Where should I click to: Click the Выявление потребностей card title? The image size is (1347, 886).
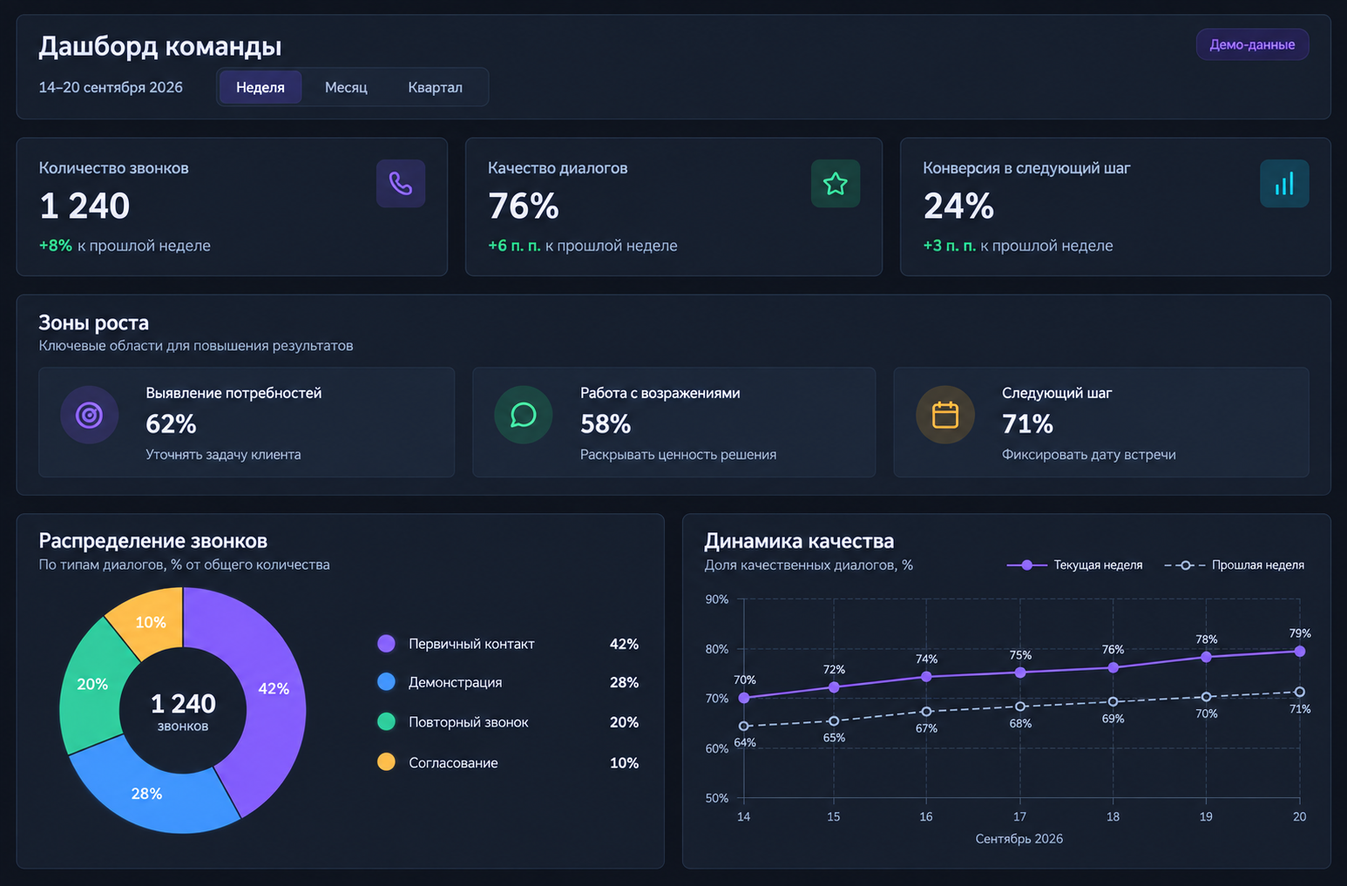(x=234, y=393)
